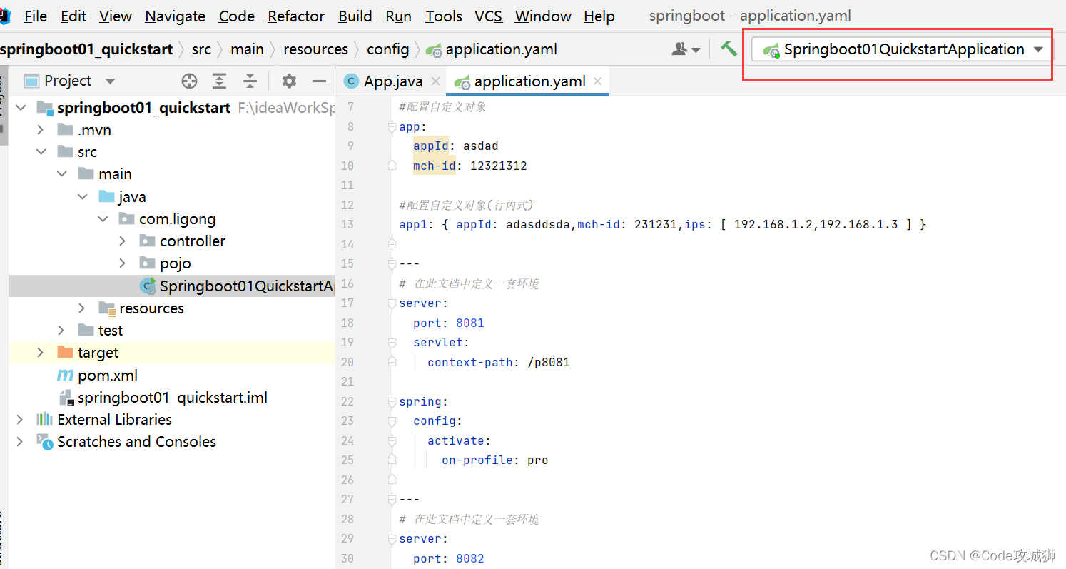Image resolution: width=1066 pixels, height=569 pixels.
Task: Click the App.java class icon in tab
Action: pyautogui.click(x=351, y=81)
